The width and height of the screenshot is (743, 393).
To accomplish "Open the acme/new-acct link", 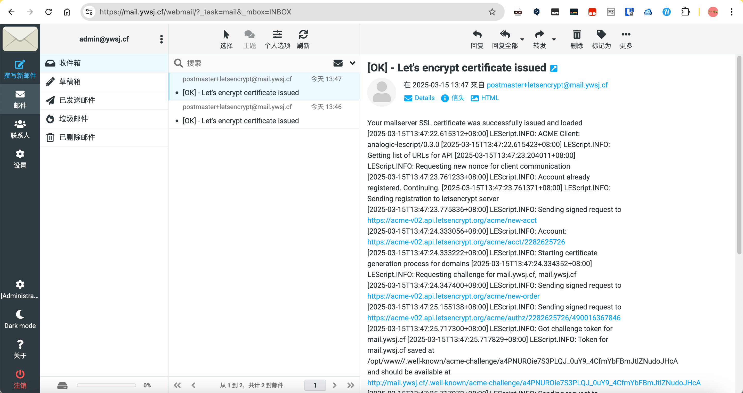I will (452, 220).
